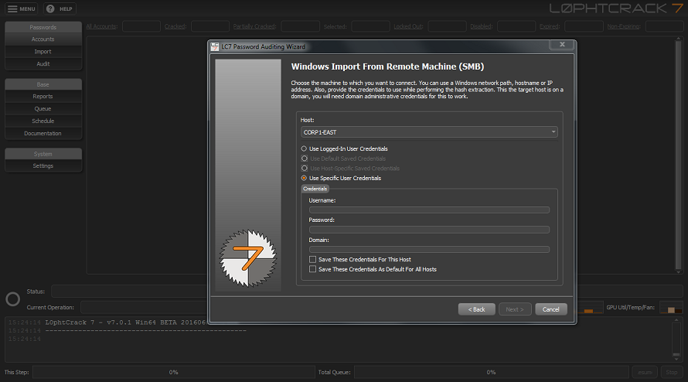688x382 pixels.
Task: Click the Resume button at bottom right
Action: click(645, 373)
